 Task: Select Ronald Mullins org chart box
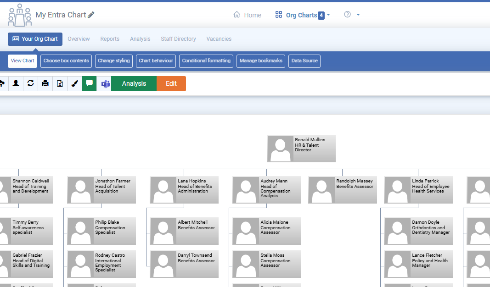(301, 149)
